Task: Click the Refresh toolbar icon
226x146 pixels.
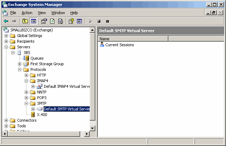Action: [x=52, y=21]
